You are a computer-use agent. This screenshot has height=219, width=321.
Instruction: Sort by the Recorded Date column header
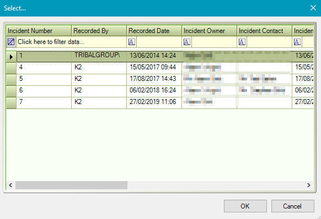coord(154,31)
